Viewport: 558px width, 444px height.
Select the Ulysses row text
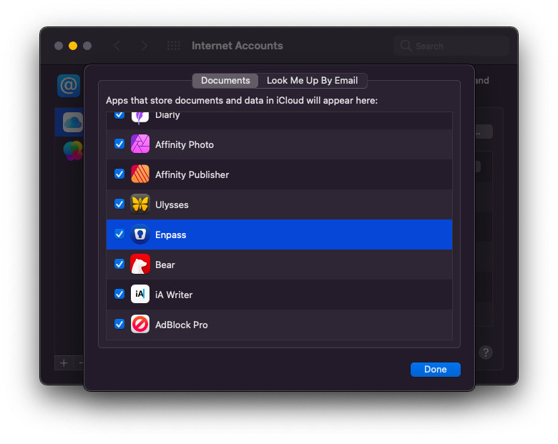[172, 205]
